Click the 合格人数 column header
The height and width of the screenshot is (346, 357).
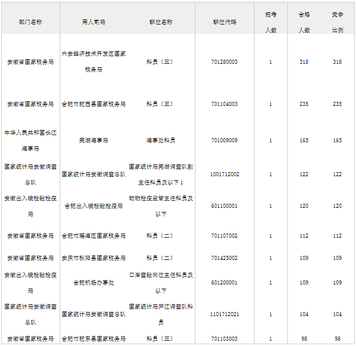pos(304,21)
